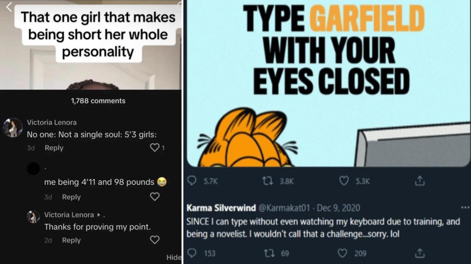The height and width of the screenshot is (264, 471).
Task: Like the 'me being 4'11 and 98 pounds' comment
Action: point(155,197)
